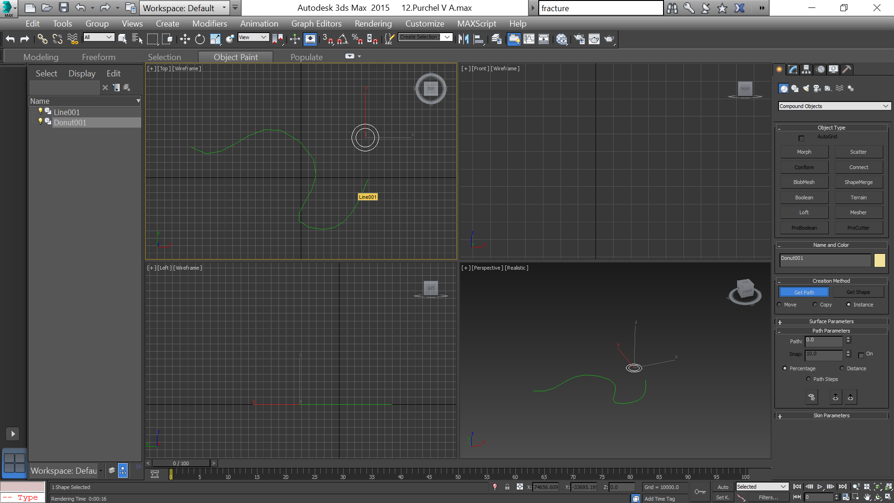Viewport: 894px width, 503px height.
Task: Open the Selected key filter dropdown
Action: click(762, 487)
